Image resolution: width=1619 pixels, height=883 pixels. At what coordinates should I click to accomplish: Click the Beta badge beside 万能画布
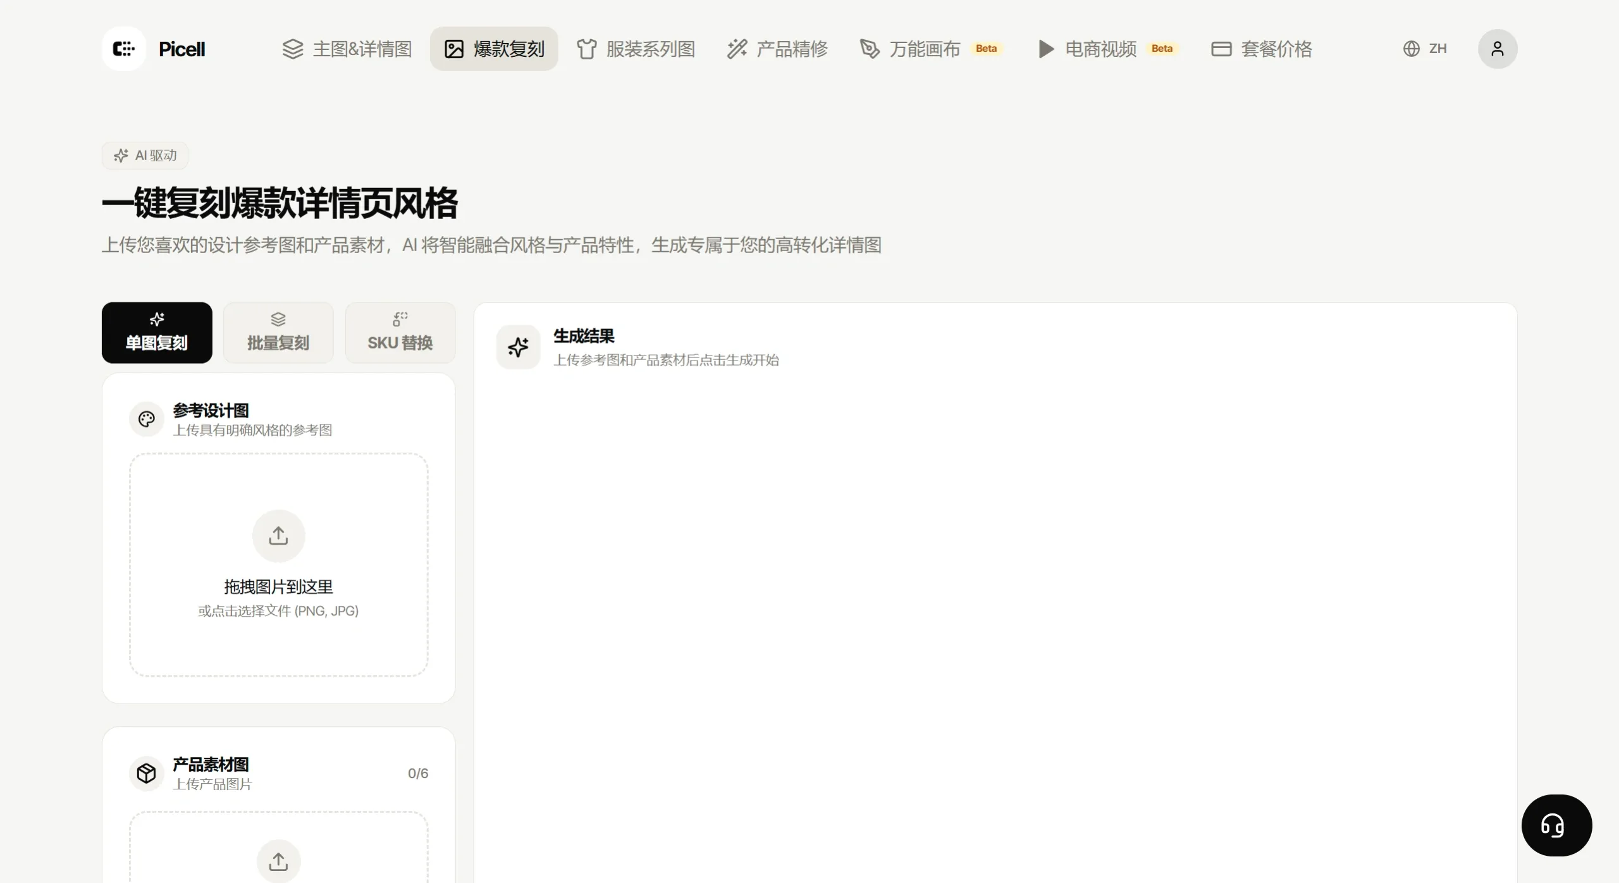(986, 49)
